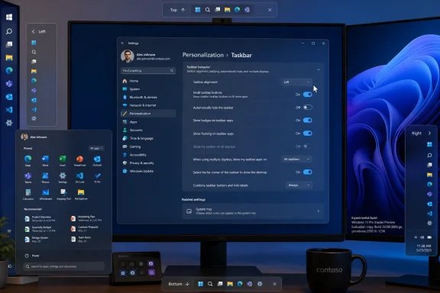Open Bluetooth & devices in the sidebar
The height and width of the screenshot is (293, 440).
148,97
